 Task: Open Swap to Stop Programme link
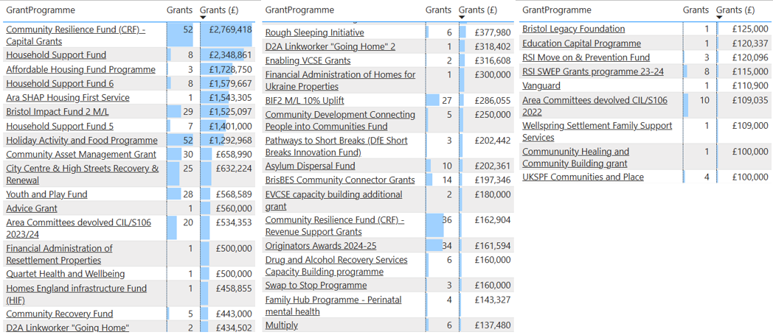pyautogui.click(x=316, y=285)
